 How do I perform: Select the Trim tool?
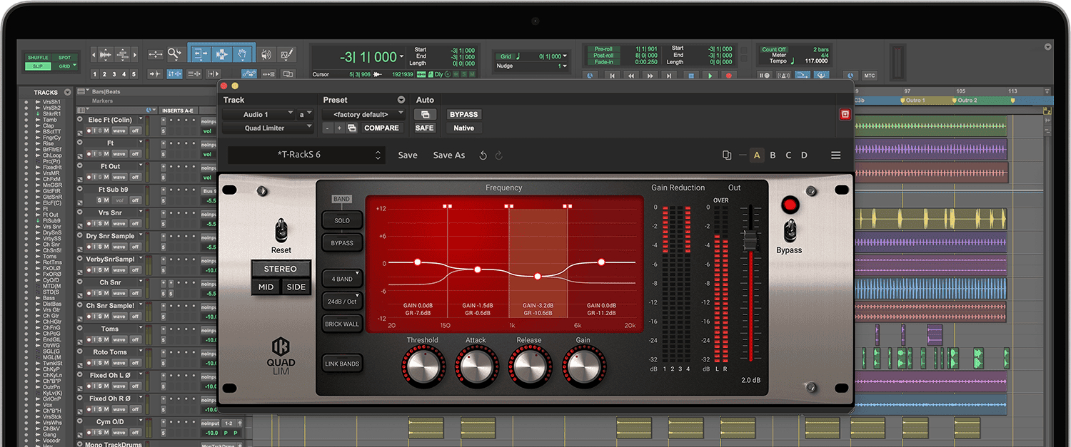pyautogui.click(x=202, y=53)
